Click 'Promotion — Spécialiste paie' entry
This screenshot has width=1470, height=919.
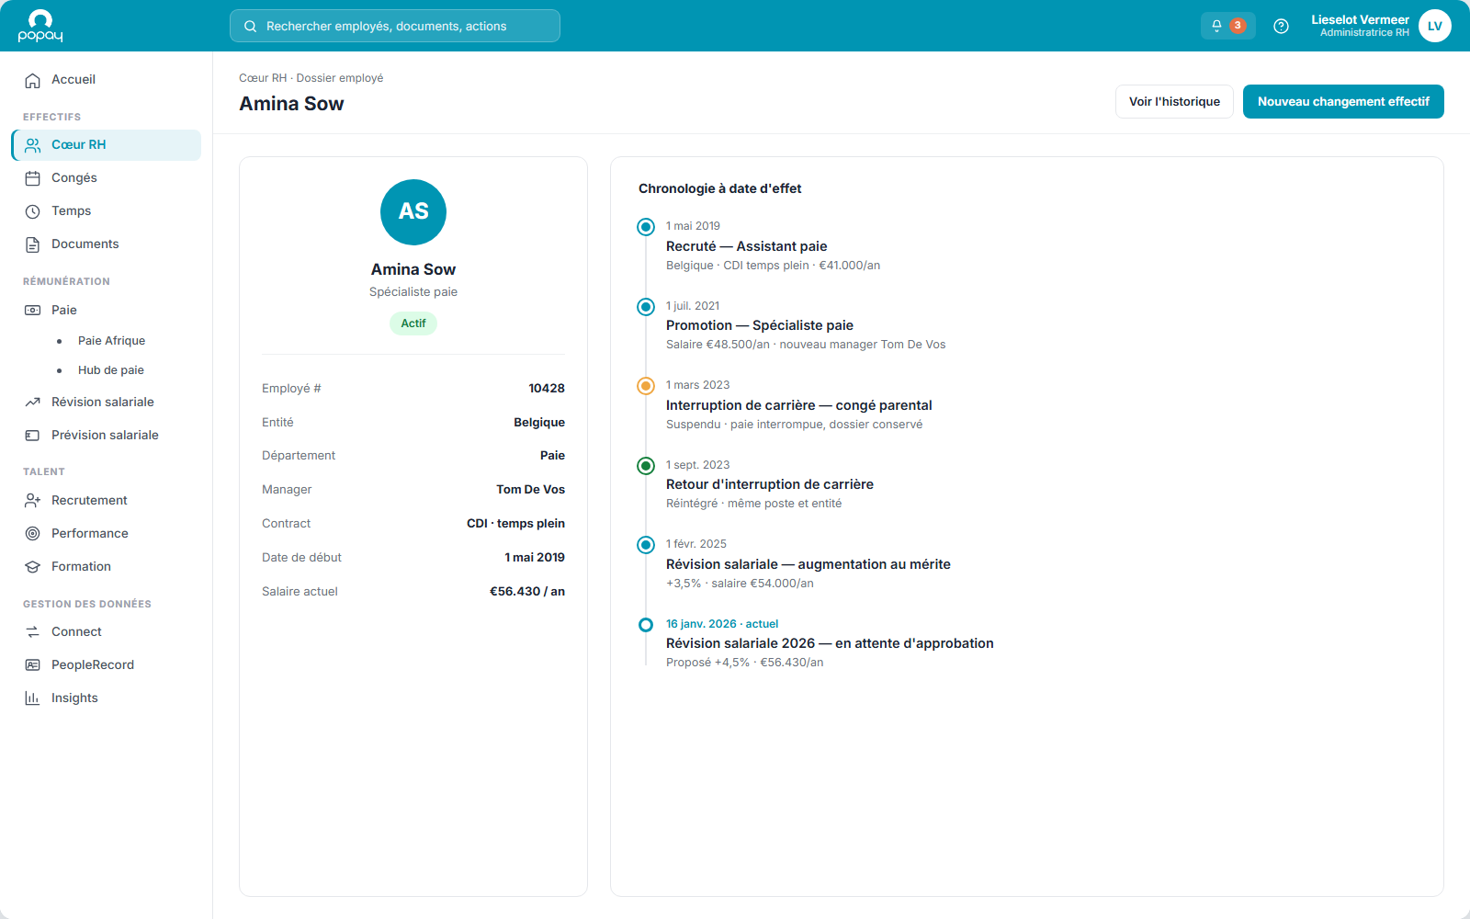760,325
